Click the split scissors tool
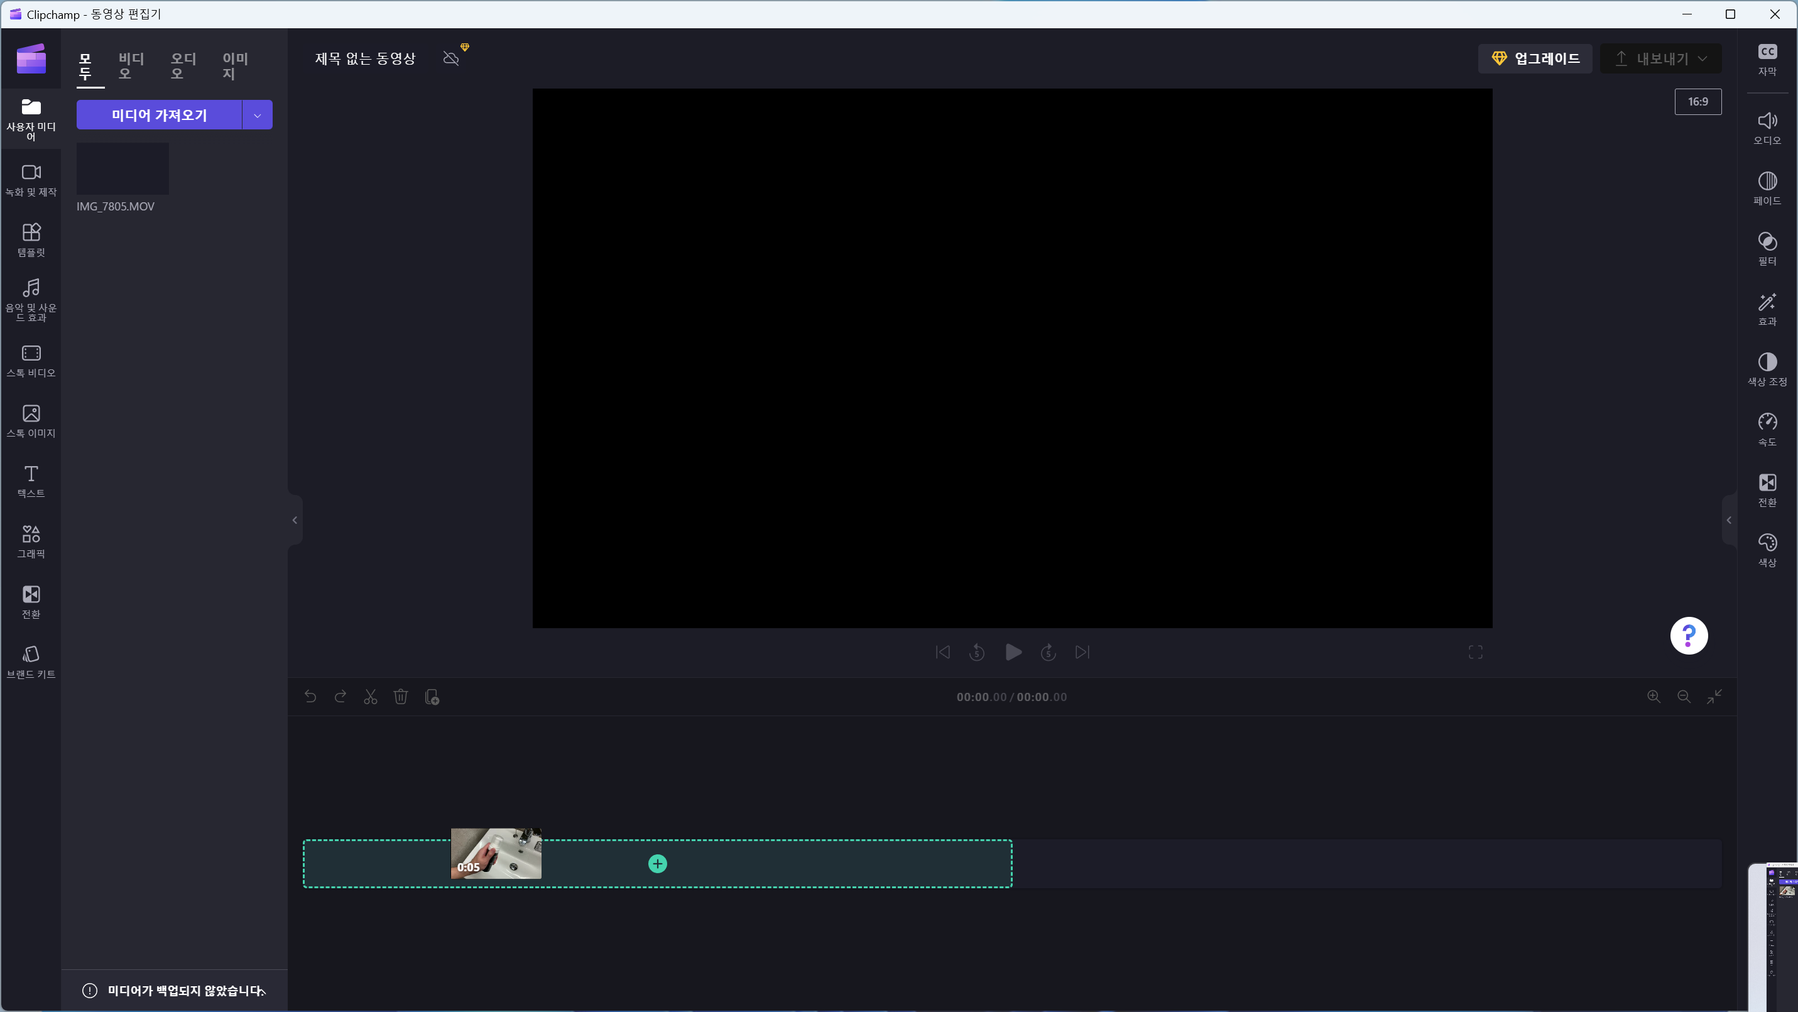Viewport: 1798px width, 1012px height. [370, 697]
